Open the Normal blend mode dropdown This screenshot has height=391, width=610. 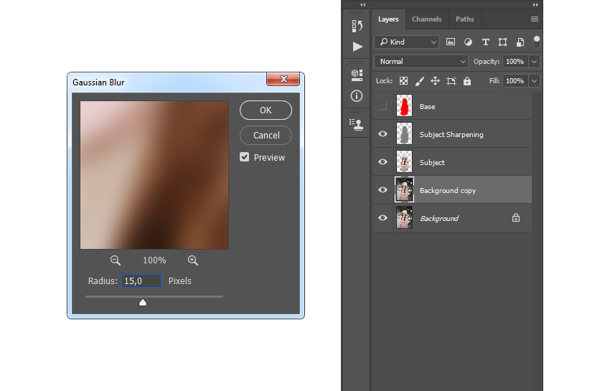tap(421, 62)
